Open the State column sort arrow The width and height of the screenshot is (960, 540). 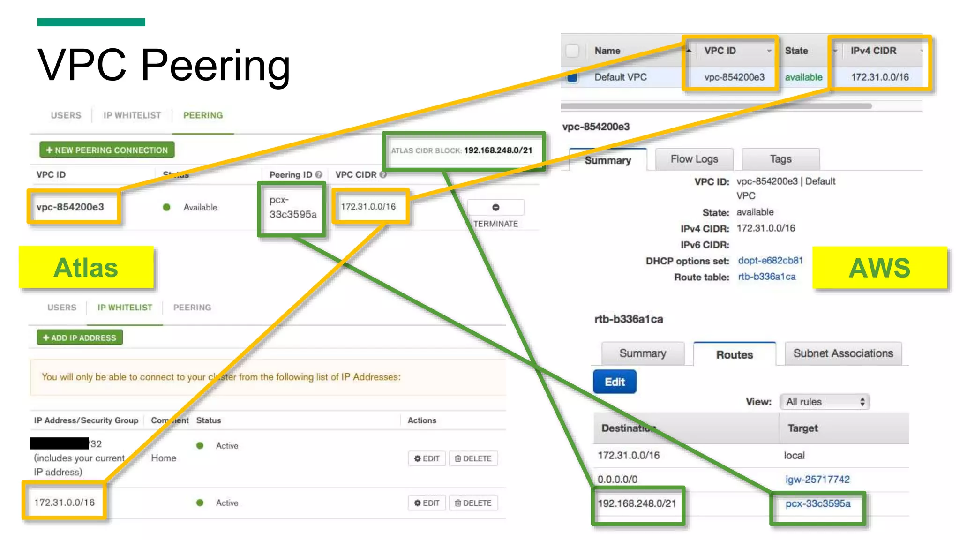(x=835, y=51)
